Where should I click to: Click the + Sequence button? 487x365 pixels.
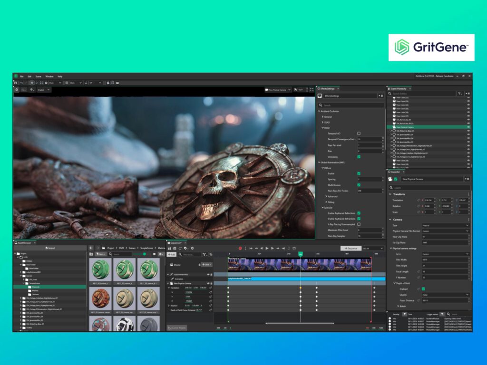pyautogui.click(x=351, y=248)
